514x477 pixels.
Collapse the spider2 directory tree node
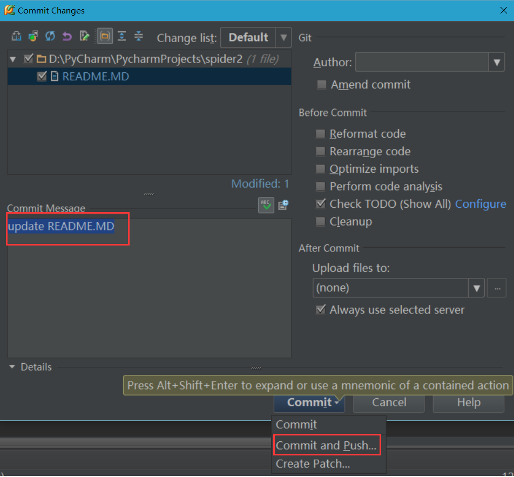point(13,59)
